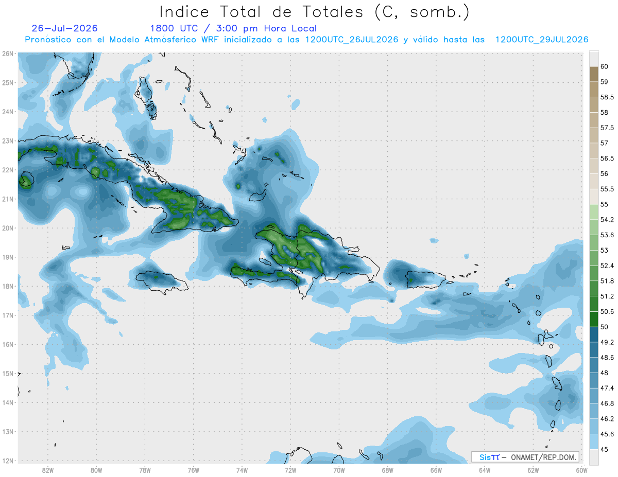Click the colorbar label '49.2'

(x=607, y=342)
